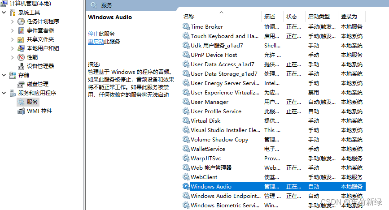Click the gear icon beside Time Broker
The image size is (389, 210).
(x=186, y=26)
